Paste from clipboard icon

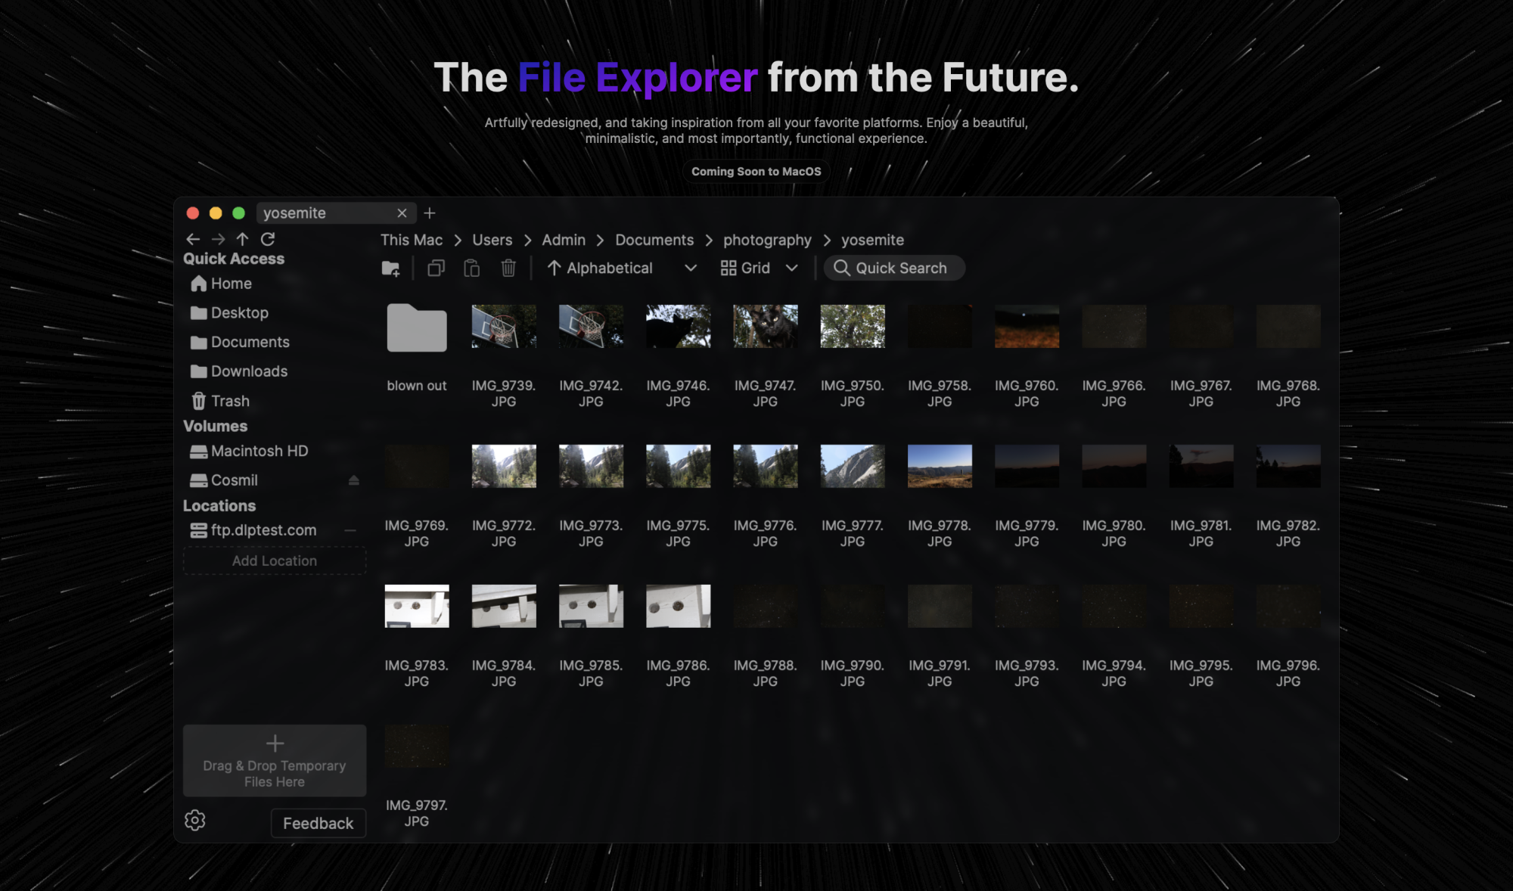tap(472, 269)
